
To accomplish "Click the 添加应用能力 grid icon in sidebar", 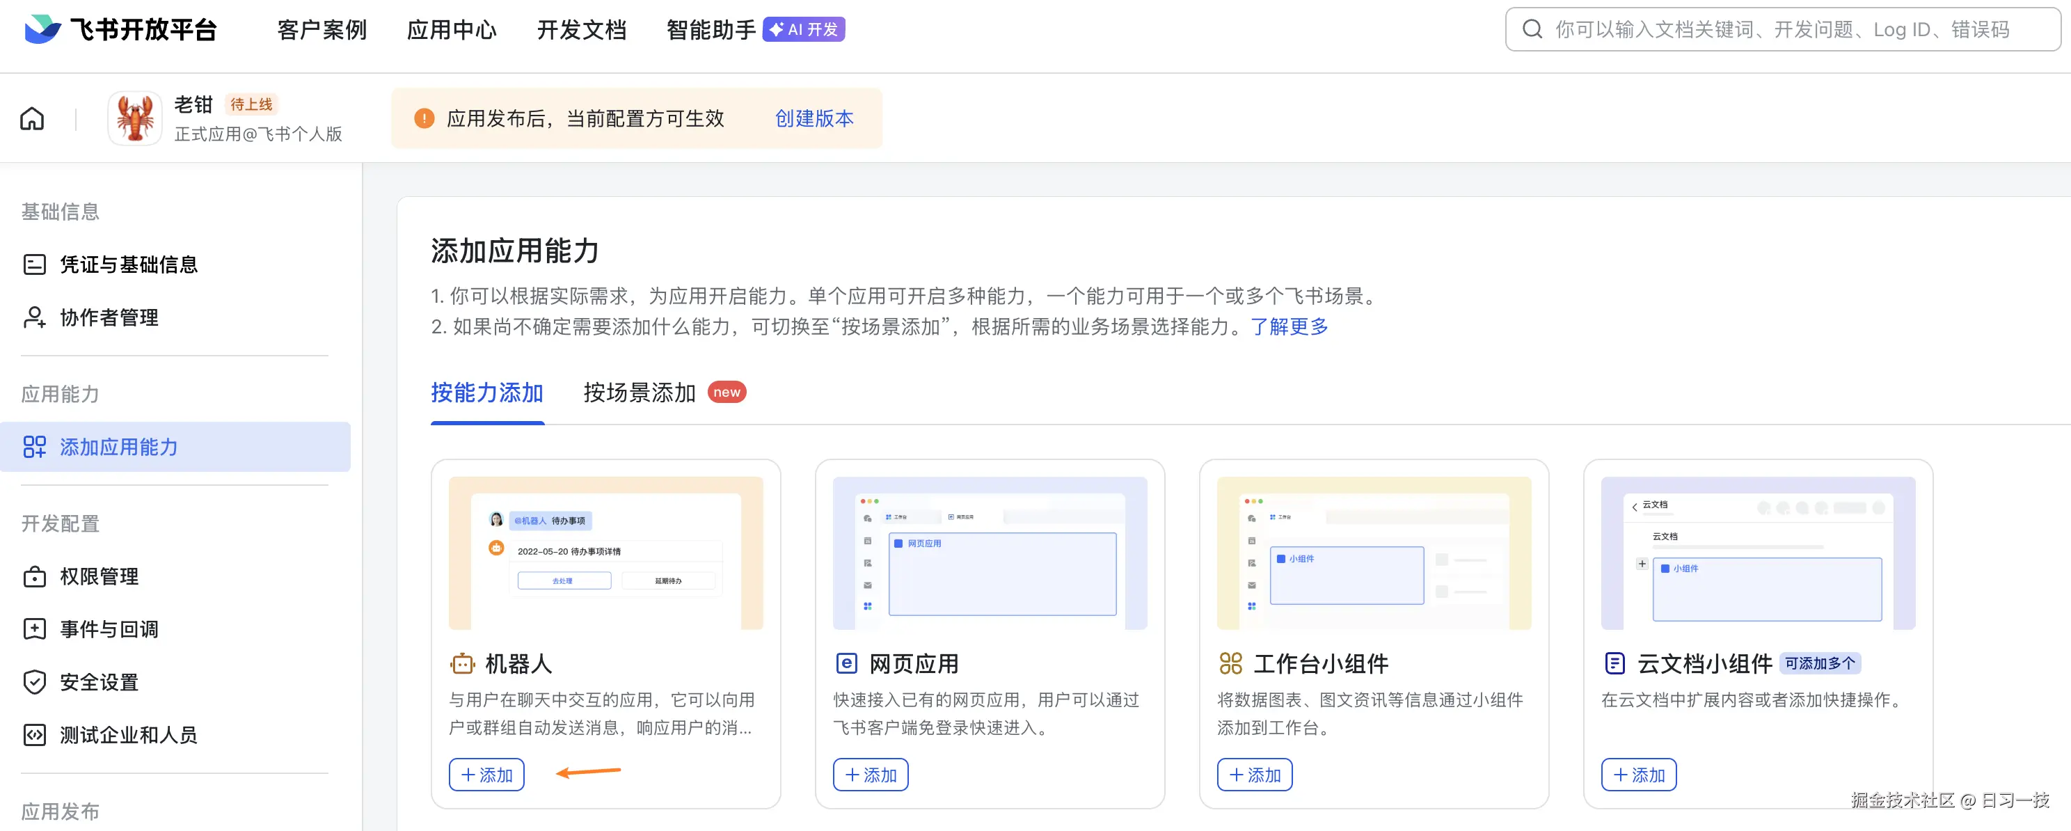I will click(35, 447).
